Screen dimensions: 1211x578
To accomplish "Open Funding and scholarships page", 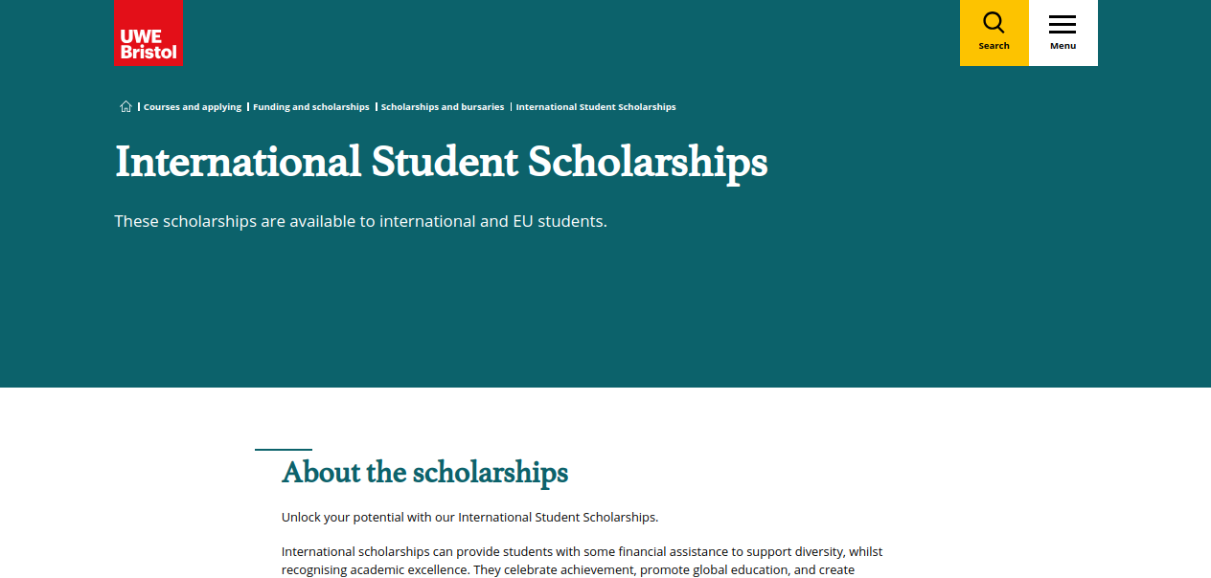I will [x=310, y=106].
